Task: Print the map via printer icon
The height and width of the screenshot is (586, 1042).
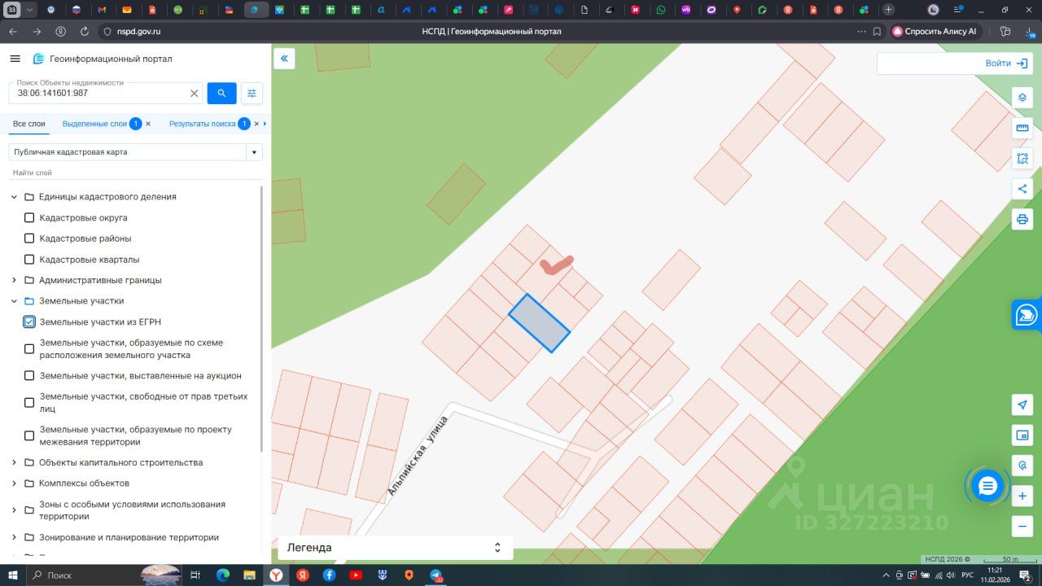Action: pos(1022,220)
